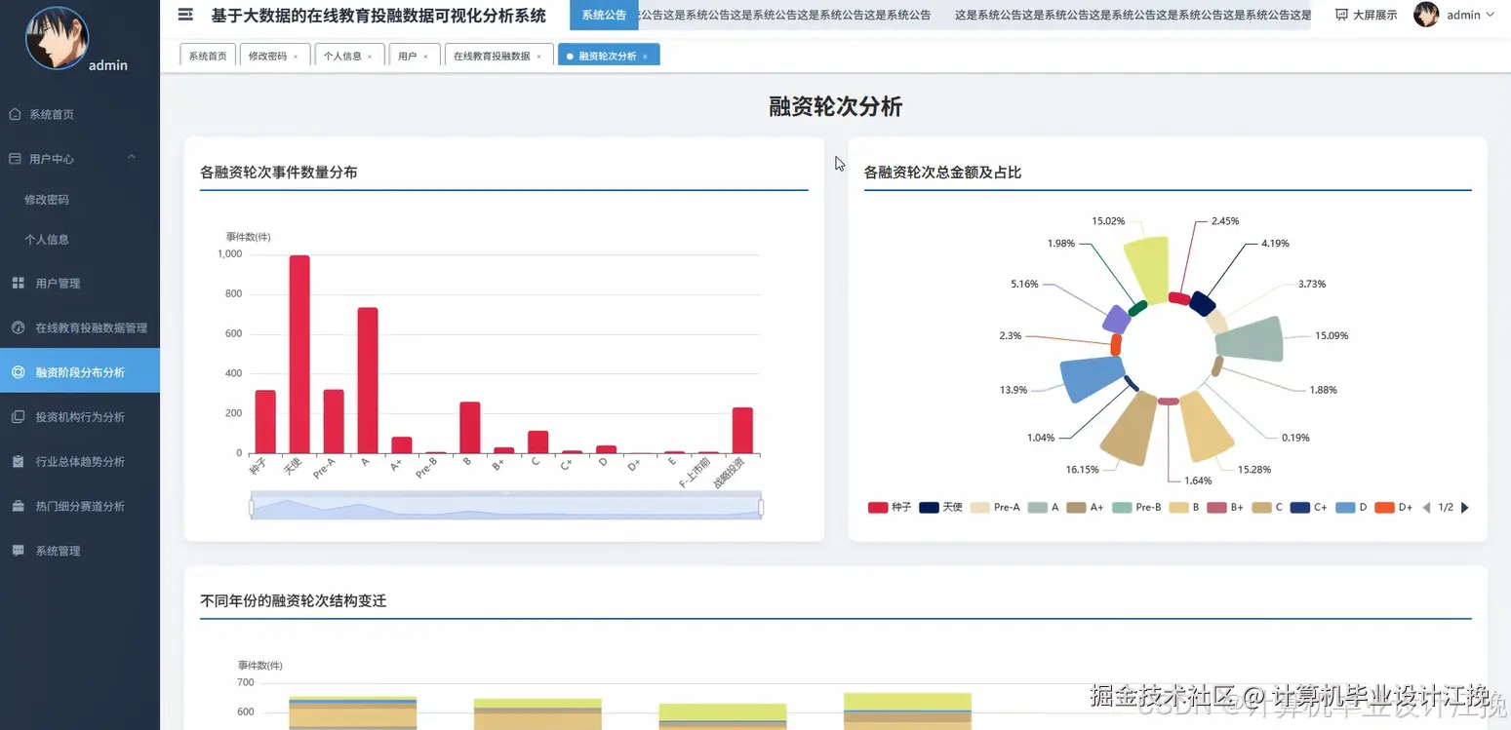Click the 4.19% pie label
Viewport: 1511px width, 730px height.
tap(1276, 243)
